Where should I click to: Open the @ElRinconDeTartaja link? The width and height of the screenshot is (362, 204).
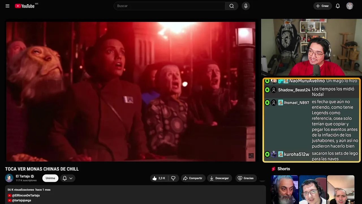26,195
